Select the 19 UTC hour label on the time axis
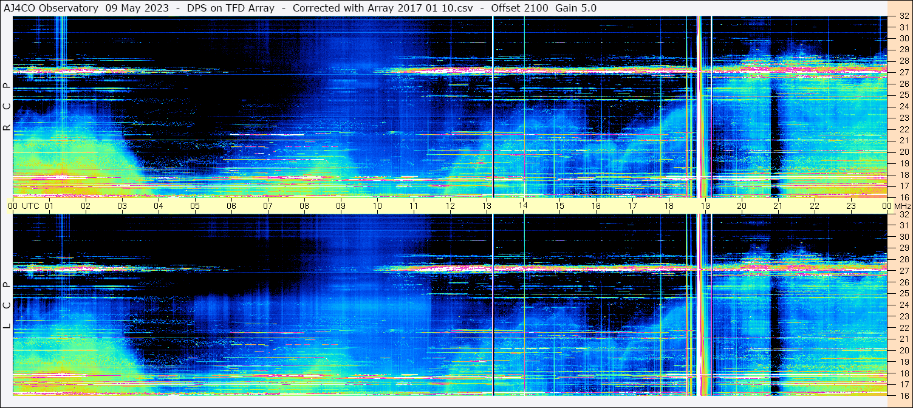 (x=705, y=206)
